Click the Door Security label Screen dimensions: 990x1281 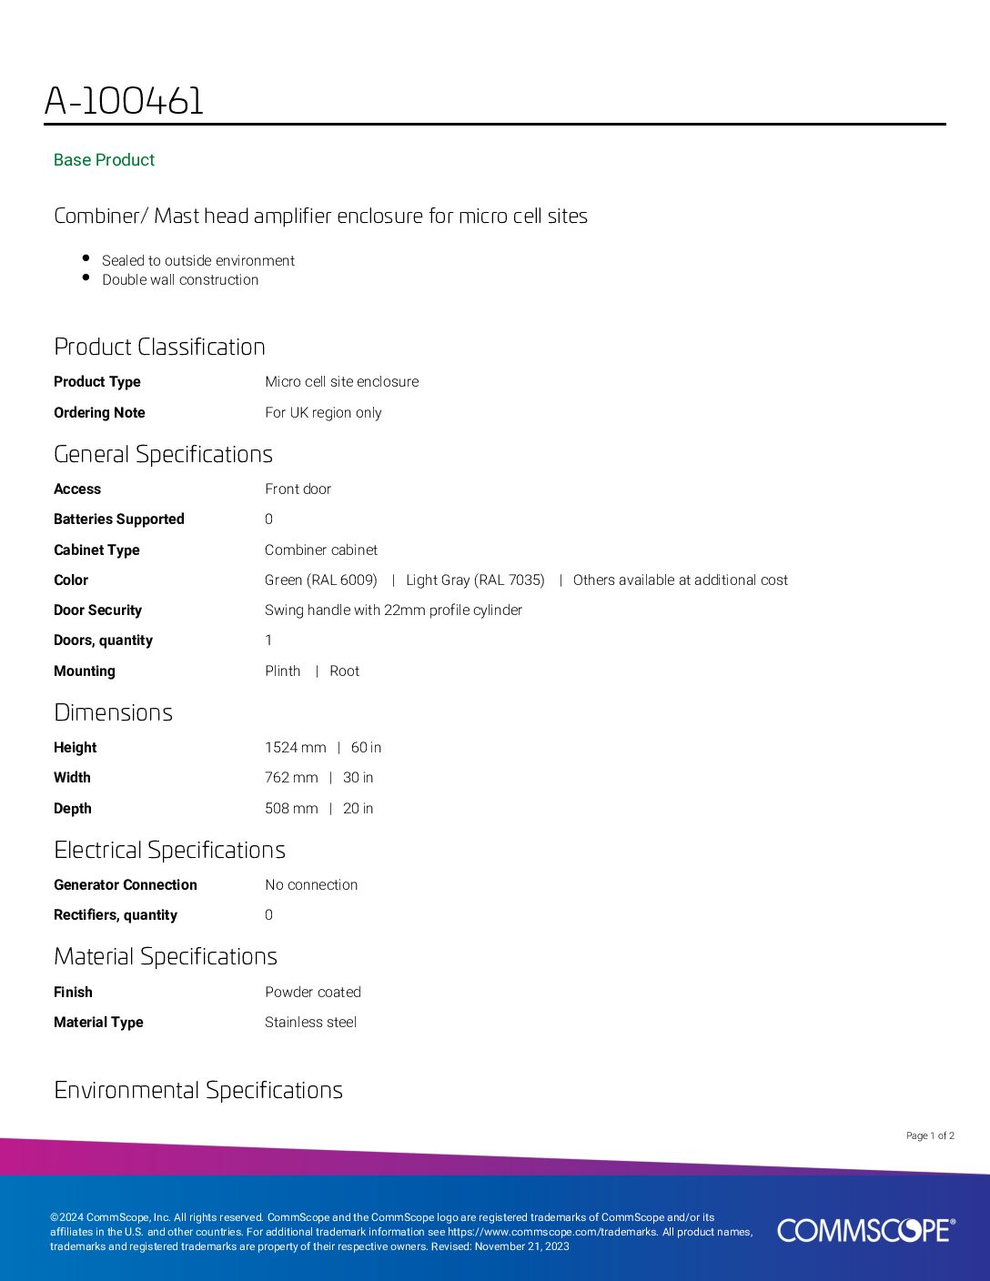(x=97, y=610)
